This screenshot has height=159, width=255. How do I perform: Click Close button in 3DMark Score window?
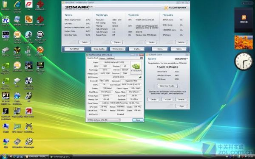click(x=181, y=106)
